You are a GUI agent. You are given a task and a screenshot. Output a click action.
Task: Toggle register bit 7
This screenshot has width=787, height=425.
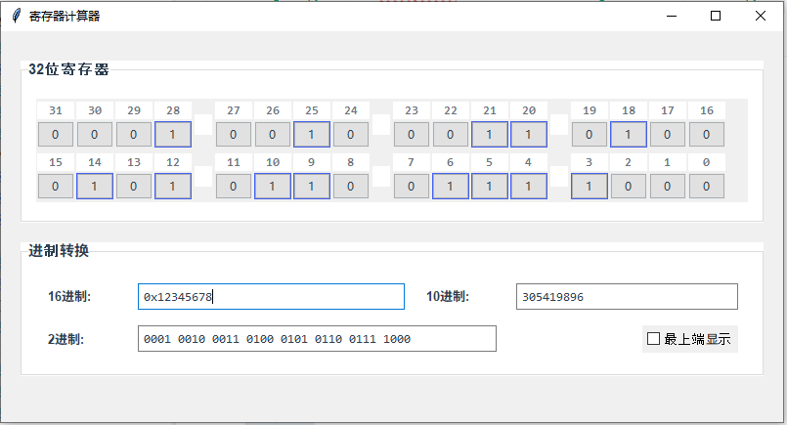[412, 186]
